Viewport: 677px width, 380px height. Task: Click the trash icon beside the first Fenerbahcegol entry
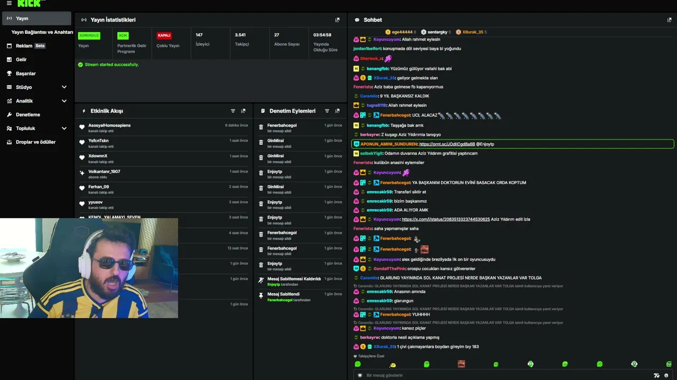(261, 127)
